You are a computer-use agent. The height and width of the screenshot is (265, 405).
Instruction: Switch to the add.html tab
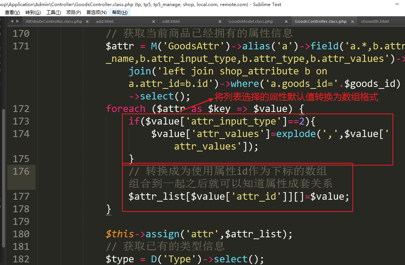[105, 22]
